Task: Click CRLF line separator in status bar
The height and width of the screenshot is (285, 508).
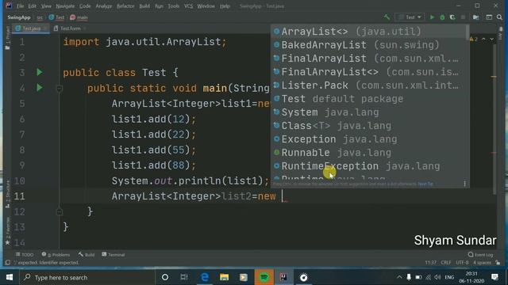Action: [x=446, y=263]
